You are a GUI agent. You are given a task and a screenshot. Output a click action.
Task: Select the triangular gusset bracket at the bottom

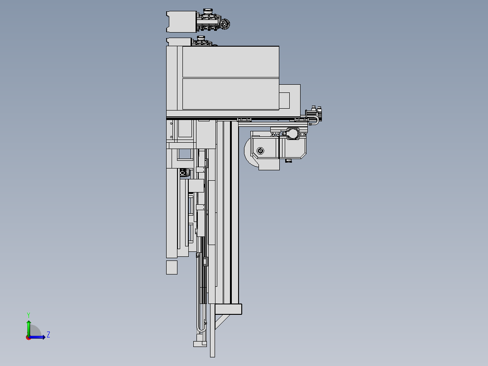tap(222, 322)
